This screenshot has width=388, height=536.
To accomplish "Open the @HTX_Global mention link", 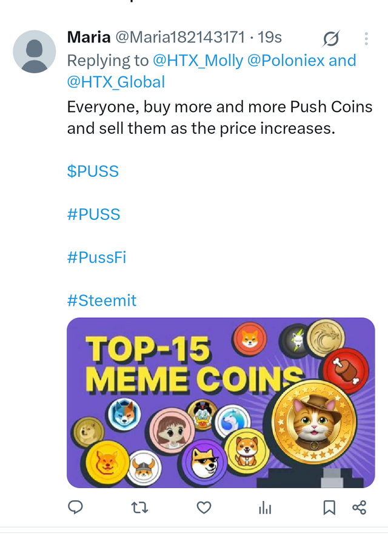I will tap(116, 82).
